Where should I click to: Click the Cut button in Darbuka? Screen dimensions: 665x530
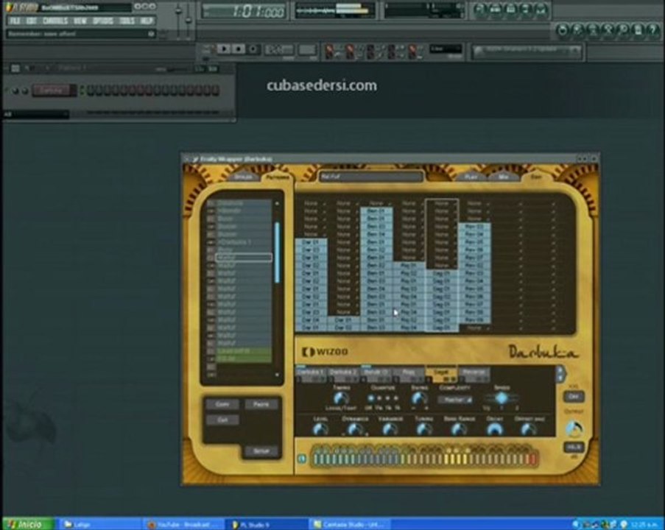coord(222,420)
